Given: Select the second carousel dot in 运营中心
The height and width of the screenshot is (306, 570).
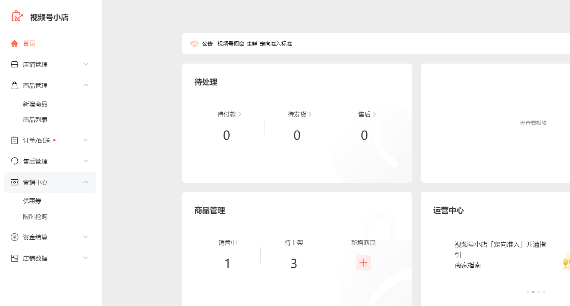Looking at the screenshot, I should pos(533,292).
